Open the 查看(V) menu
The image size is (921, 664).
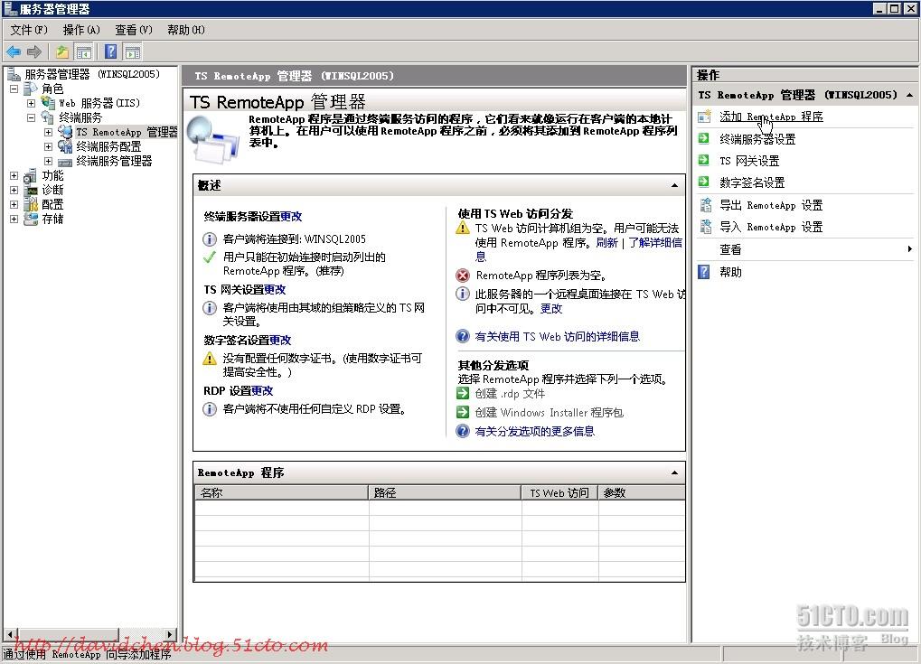[x=134, y=29]
